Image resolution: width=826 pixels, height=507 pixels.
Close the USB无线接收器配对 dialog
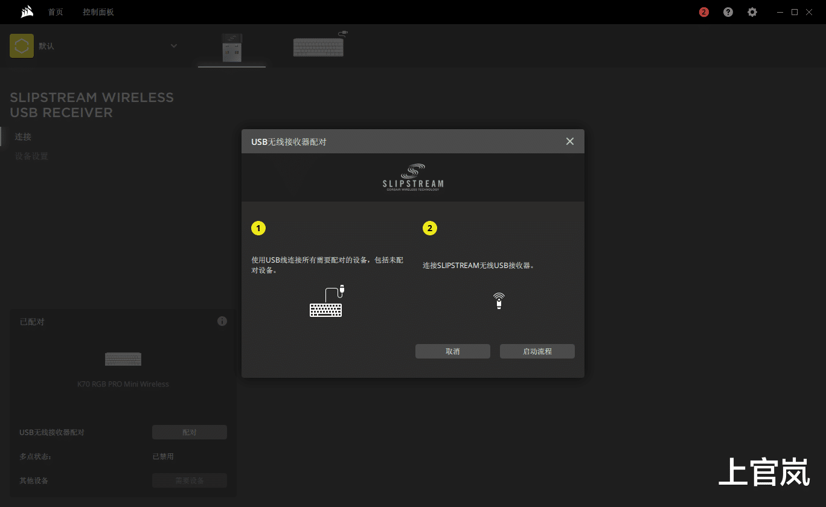[570, 141]
